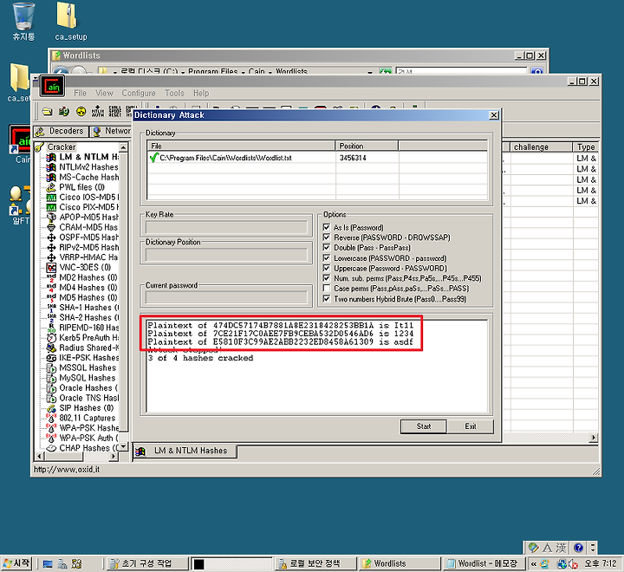Click the tray volume icon with red X
The width and height of the screenshot is (624, 572).
click(574, 563)
